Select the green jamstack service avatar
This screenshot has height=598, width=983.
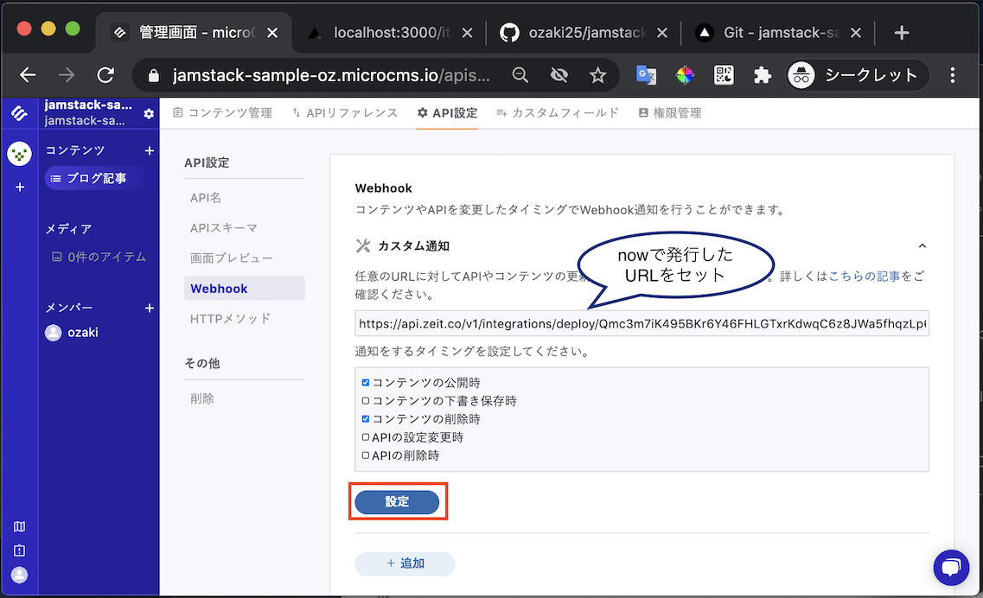pyautogui.click(x=19, y=154)
